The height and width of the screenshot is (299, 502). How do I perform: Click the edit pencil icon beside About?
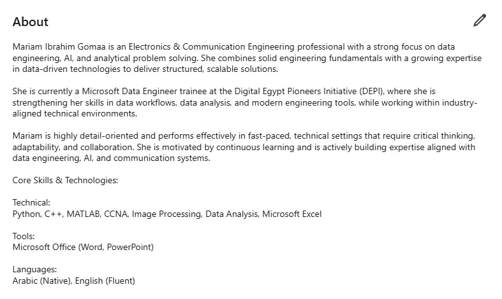[480, 21]
